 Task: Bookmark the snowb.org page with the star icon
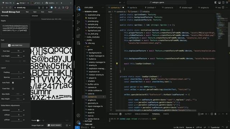47,8
